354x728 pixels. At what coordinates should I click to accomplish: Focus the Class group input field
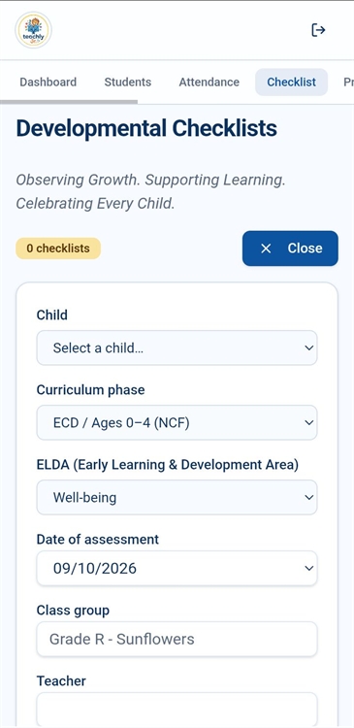coord(177,640)
